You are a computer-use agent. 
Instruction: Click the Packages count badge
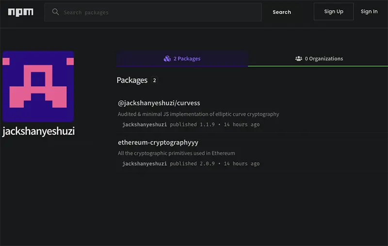click(154, 80)
